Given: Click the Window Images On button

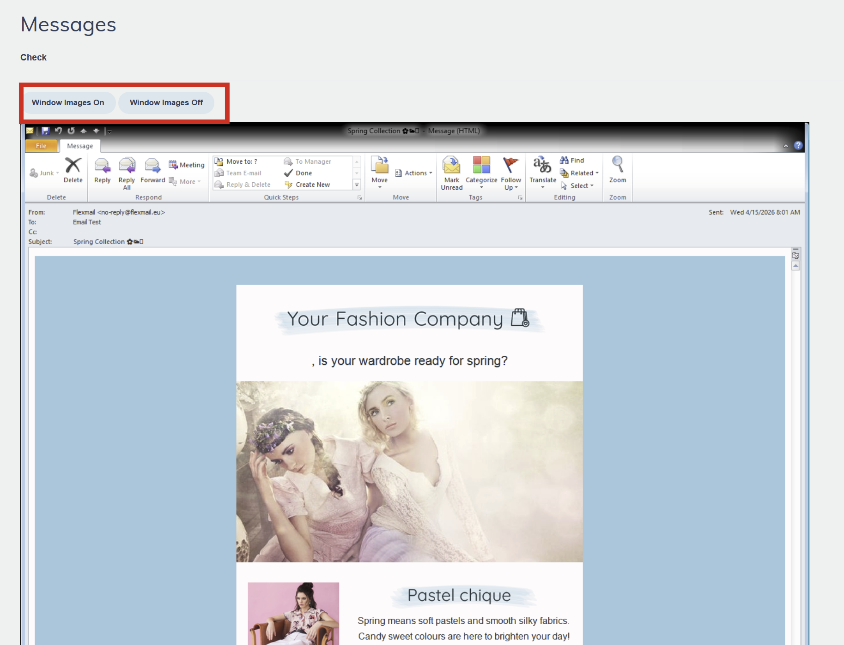Looking at the screenshot, I should click(68, 102).
